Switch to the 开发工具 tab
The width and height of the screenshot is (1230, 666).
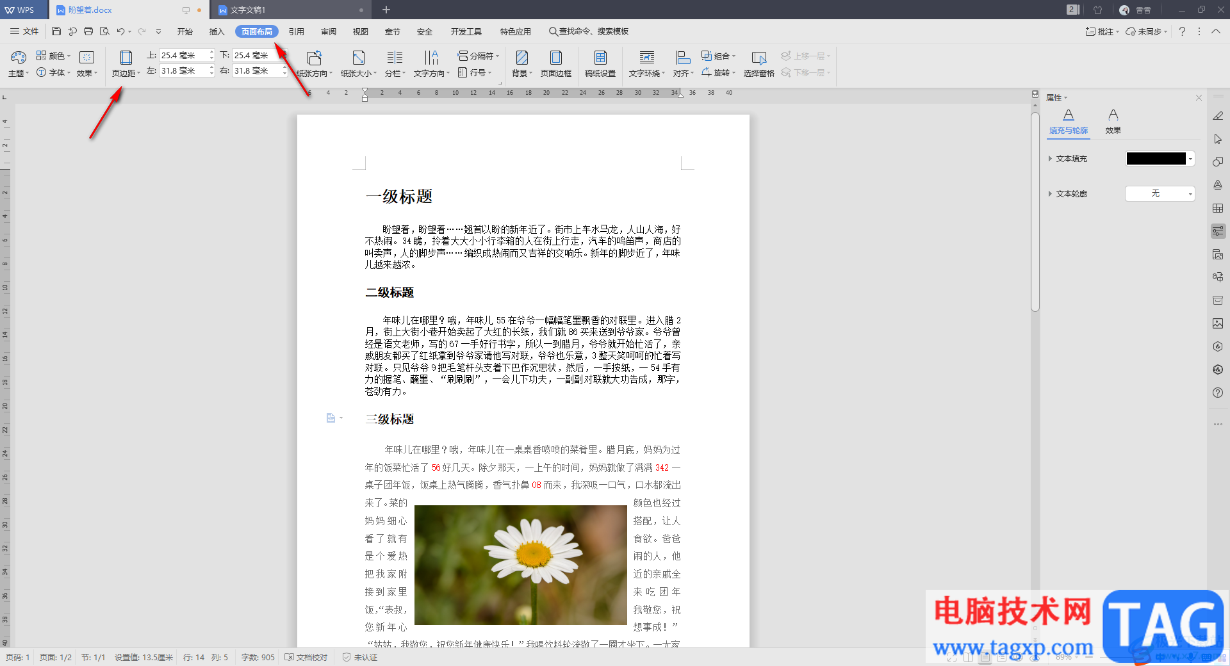pyautogui.click(x=466, y=31)
